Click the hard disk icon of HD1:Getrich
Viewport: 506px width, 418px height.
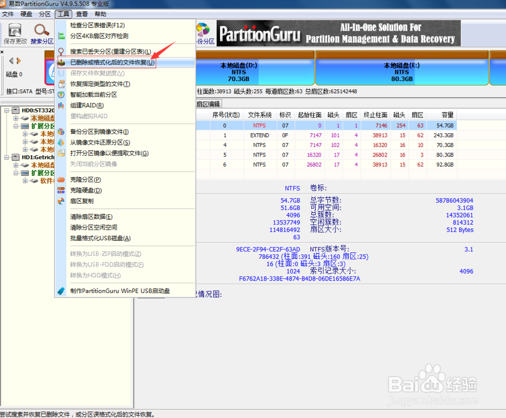click(16, 157)
